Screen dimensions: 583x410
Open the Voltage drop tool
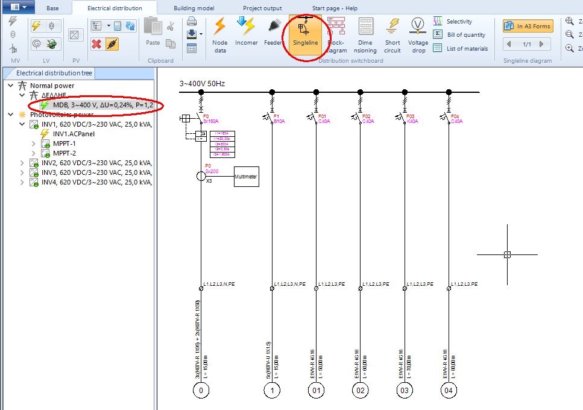(418, 34)
